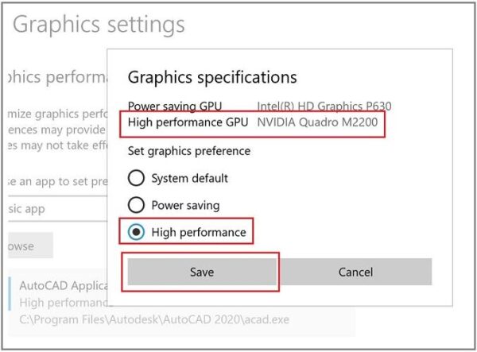Click the Graphics performance preference subheading

coord(56,78)
